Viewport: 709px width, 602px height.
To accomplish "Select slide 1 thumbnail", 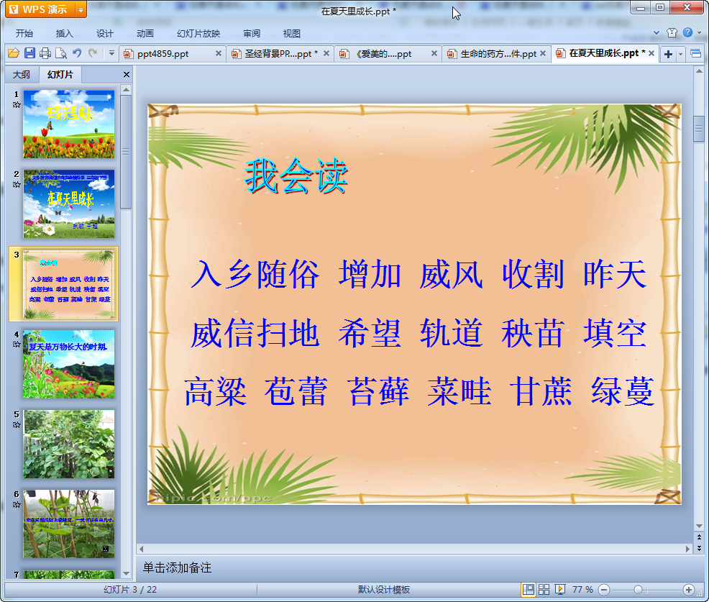I will click(x=69, y=124).
